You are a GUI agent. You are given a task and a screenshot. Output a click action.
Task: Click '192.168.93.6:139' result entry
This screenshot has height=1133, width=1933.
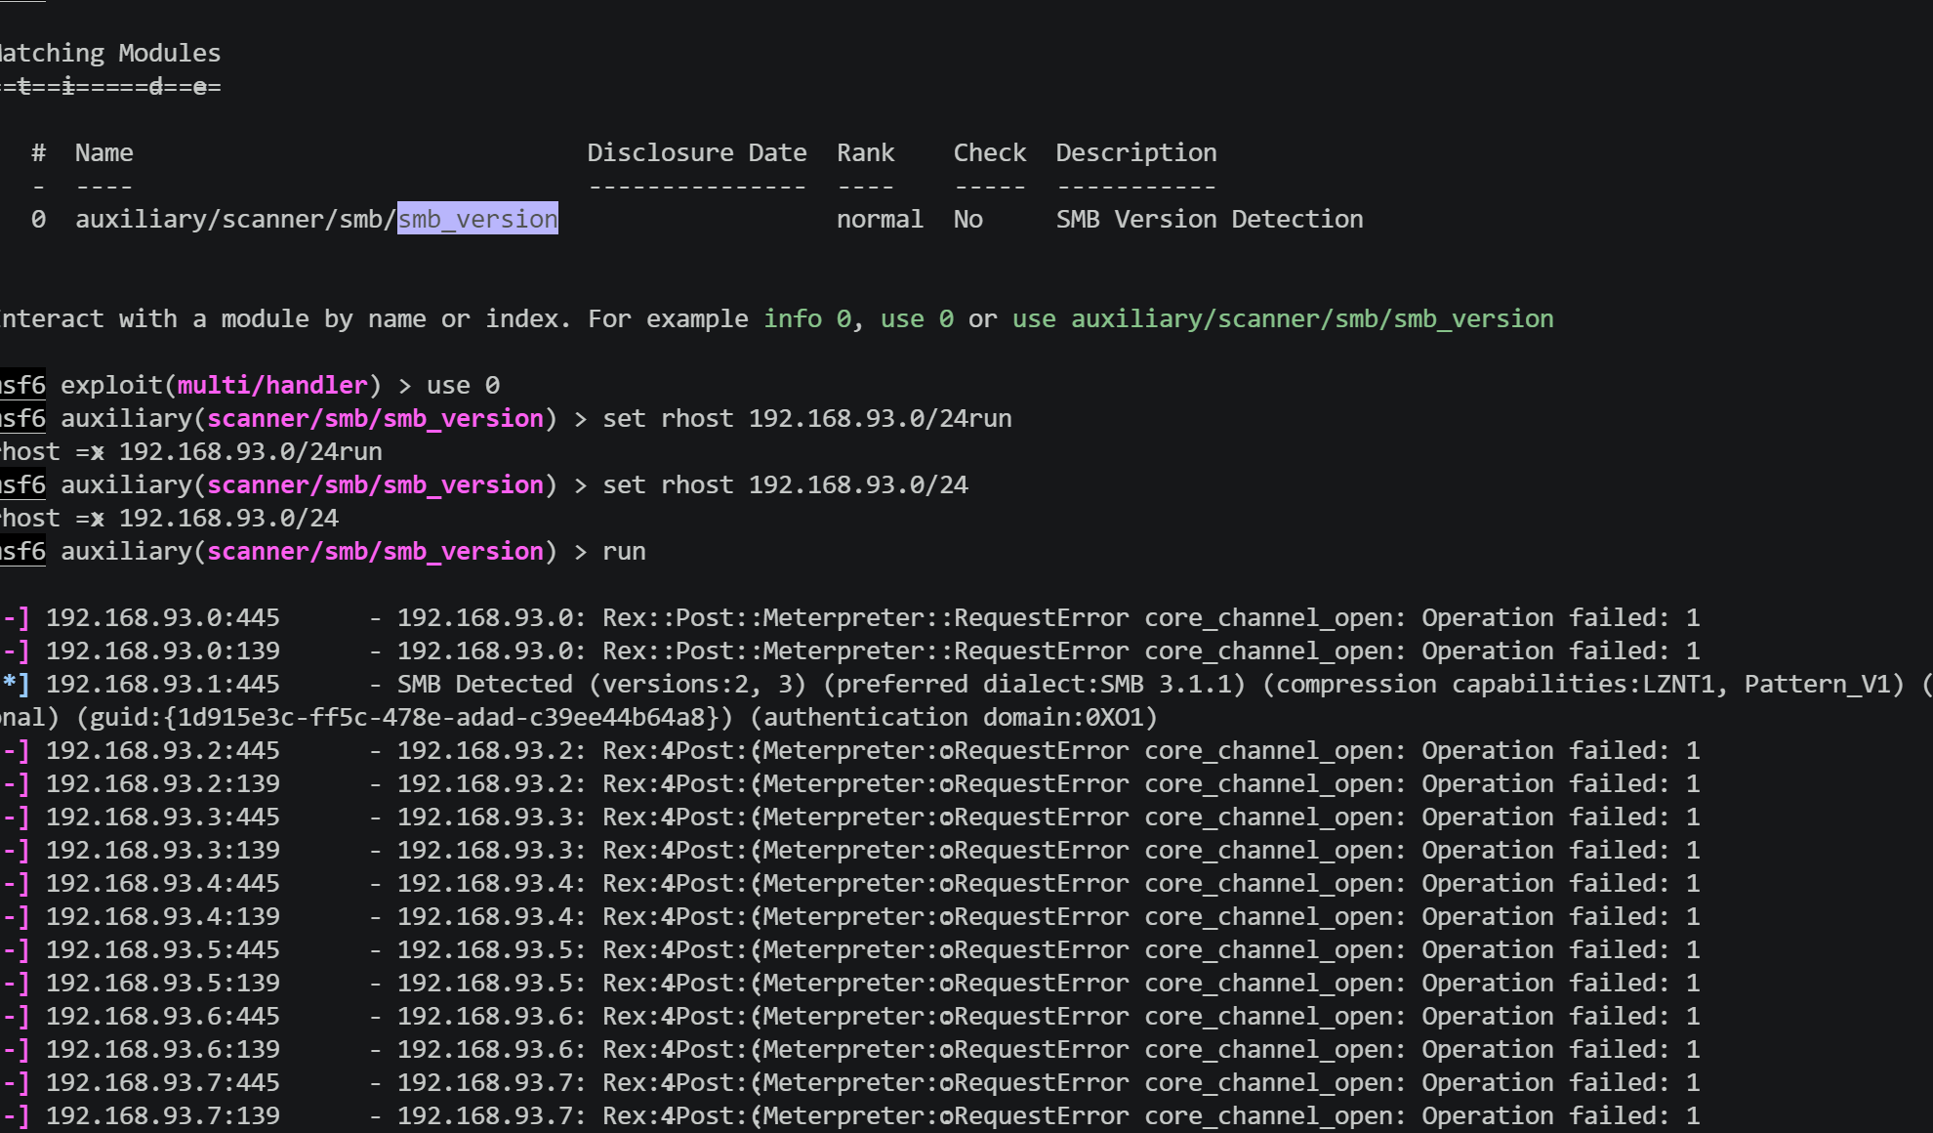pos(163,1049)
